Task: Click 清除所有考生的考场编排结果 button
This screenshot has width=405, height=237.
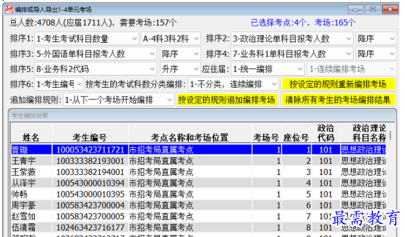Action: 338,100
